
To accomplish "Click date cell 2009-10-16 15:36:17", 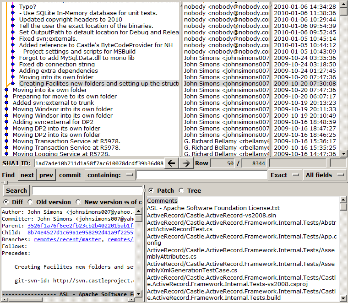I will click(305, 141).
